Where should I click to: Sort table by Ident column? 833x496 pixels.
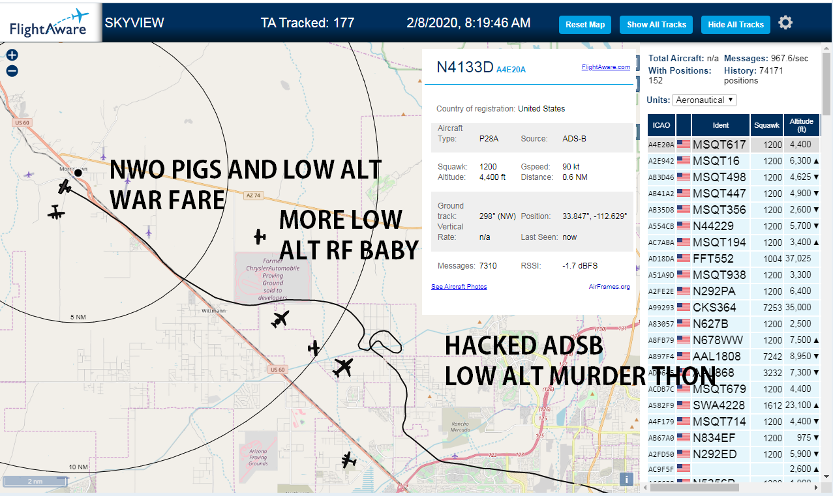(x=721, y=125)
